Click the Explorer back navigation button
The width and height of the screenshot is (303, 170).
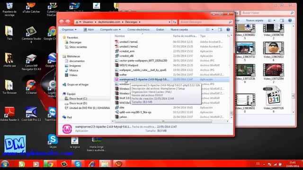coord(62,22)
